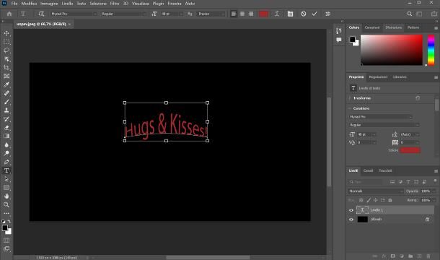Align text right

click(251, 14)
